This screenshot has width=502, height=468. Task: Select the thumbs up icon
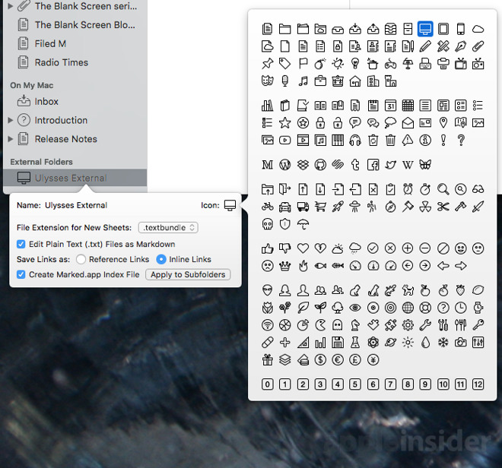[267, 248]
